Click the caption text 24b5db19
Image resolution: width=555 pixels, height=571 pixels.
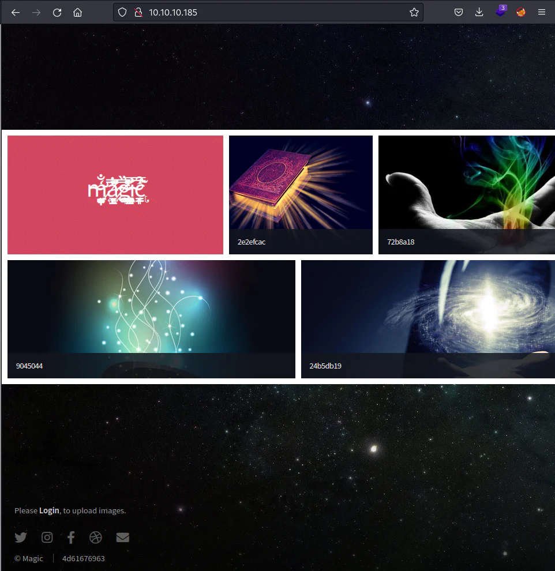(325, 366)
